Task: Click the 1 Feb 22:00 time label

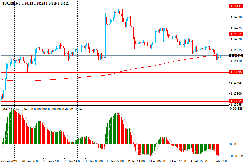Action: pos(178,161)
